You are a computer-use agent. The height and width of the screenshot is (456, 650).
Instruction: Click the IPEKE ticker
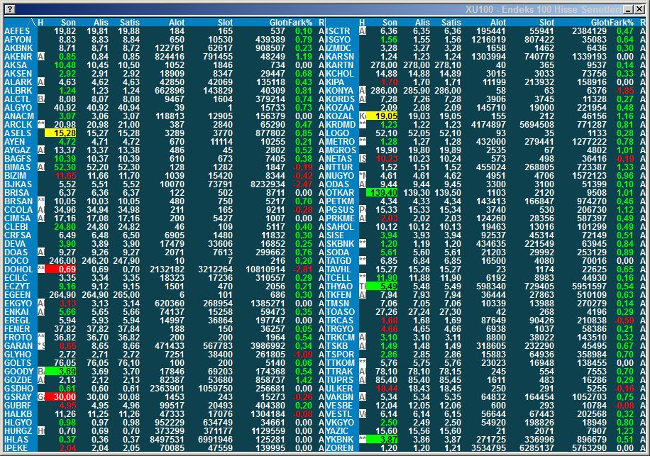tap(16, 447)
